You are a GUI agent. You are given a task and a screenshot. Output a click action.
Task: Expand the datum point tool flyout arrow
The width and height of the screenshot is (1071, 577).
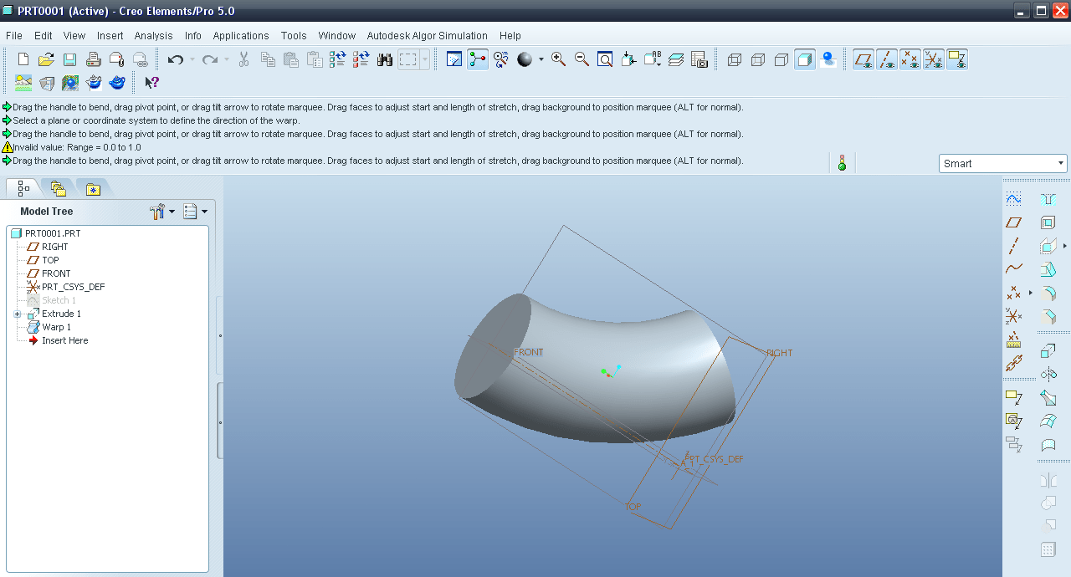(1030, 293)
